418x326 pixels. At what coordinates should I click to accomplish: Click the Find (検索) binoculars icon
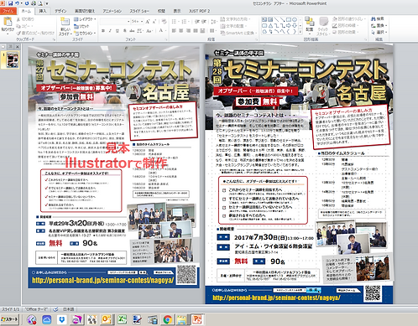[373, 18]
